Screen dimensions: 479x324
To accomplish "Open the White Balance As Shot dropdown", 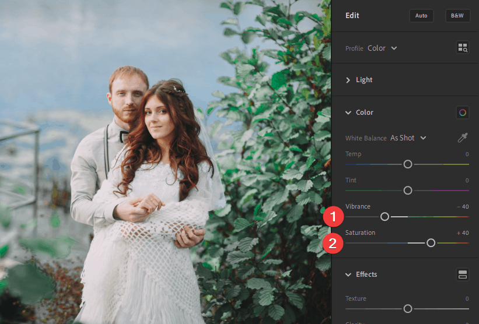I will (408, 138).
